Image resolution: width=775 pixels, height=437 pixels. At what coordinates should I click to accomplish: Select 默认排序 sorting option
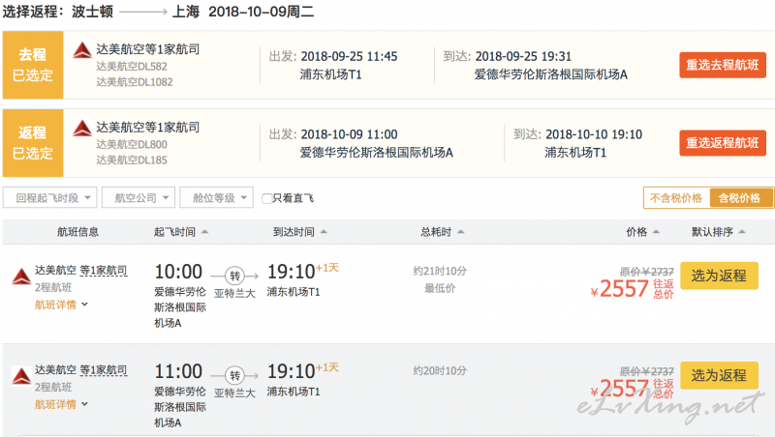click(718, 232)
